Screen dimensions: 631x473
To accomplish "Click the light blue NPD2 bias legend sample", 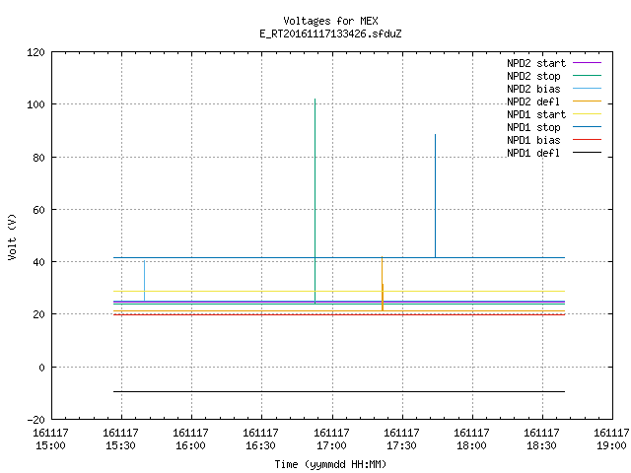I will pos(588,89).
